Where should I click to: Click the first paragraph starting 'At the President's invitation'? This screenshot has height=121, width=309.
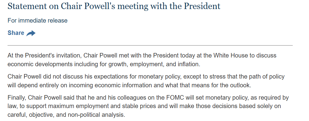pyautogui.click(x=142, y=60)
